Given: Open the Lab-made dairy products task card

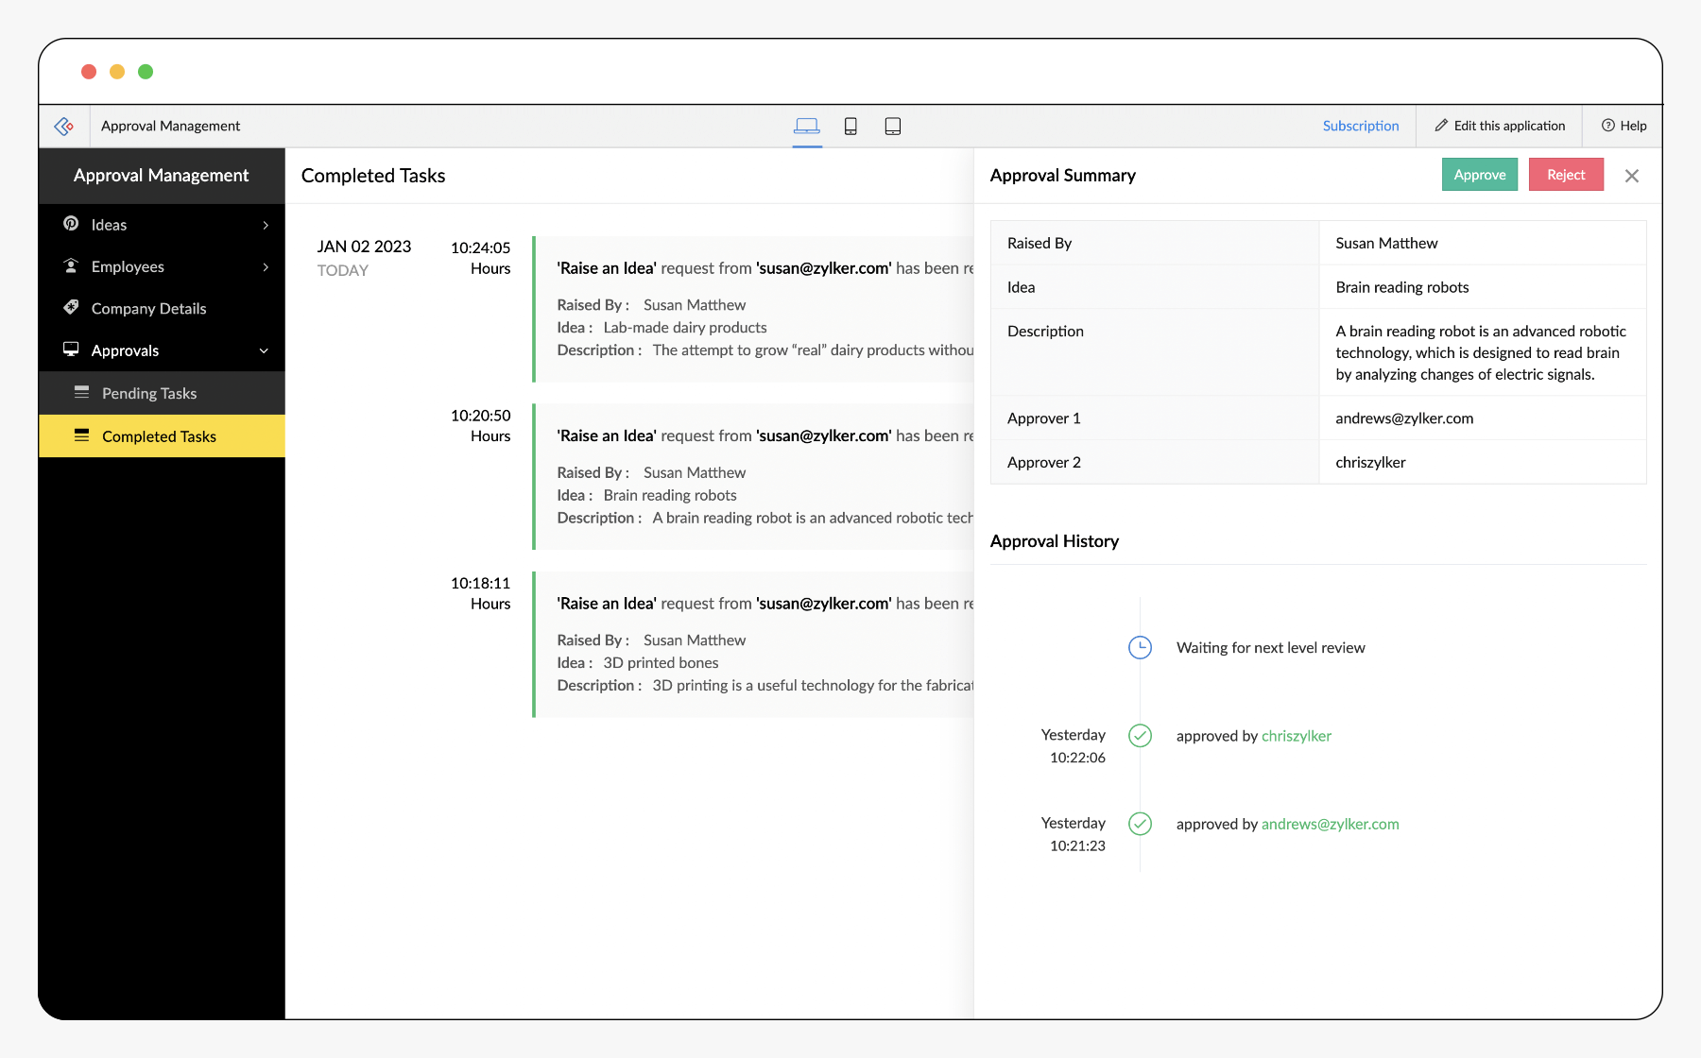Looking at the screenshot, I should 754,309.
